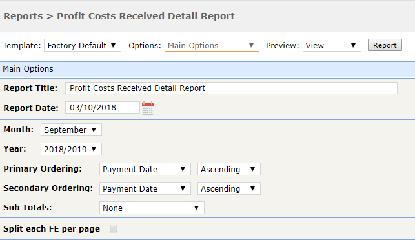This screenshot has height=240, width=415.
Task: Click the Month label
Action: 19,130
